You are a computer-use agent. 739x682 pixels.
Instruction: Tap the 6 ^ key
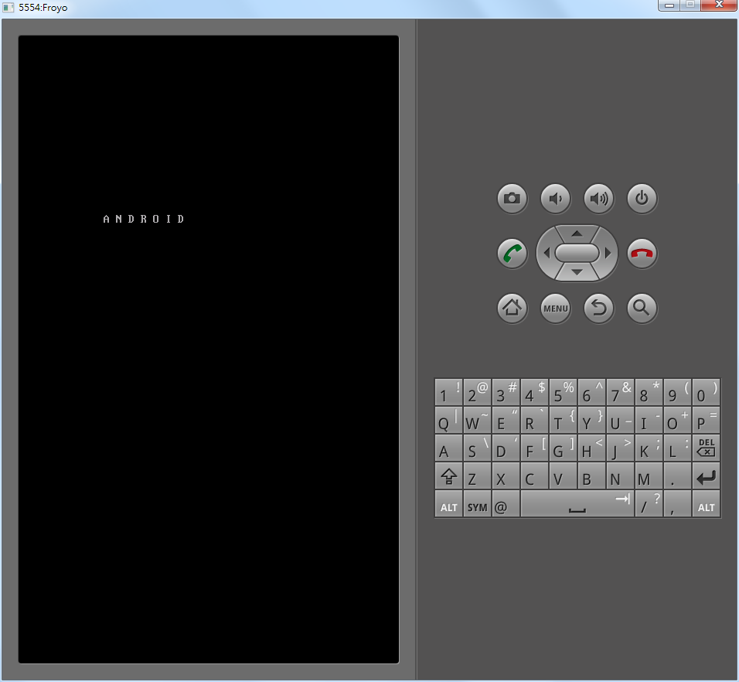click(591, 392)
